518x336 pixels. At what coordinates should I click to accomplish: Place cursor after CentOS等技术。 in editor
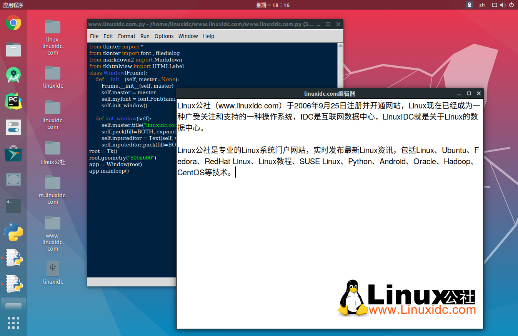pyautogui.click(x=235, y=173)
